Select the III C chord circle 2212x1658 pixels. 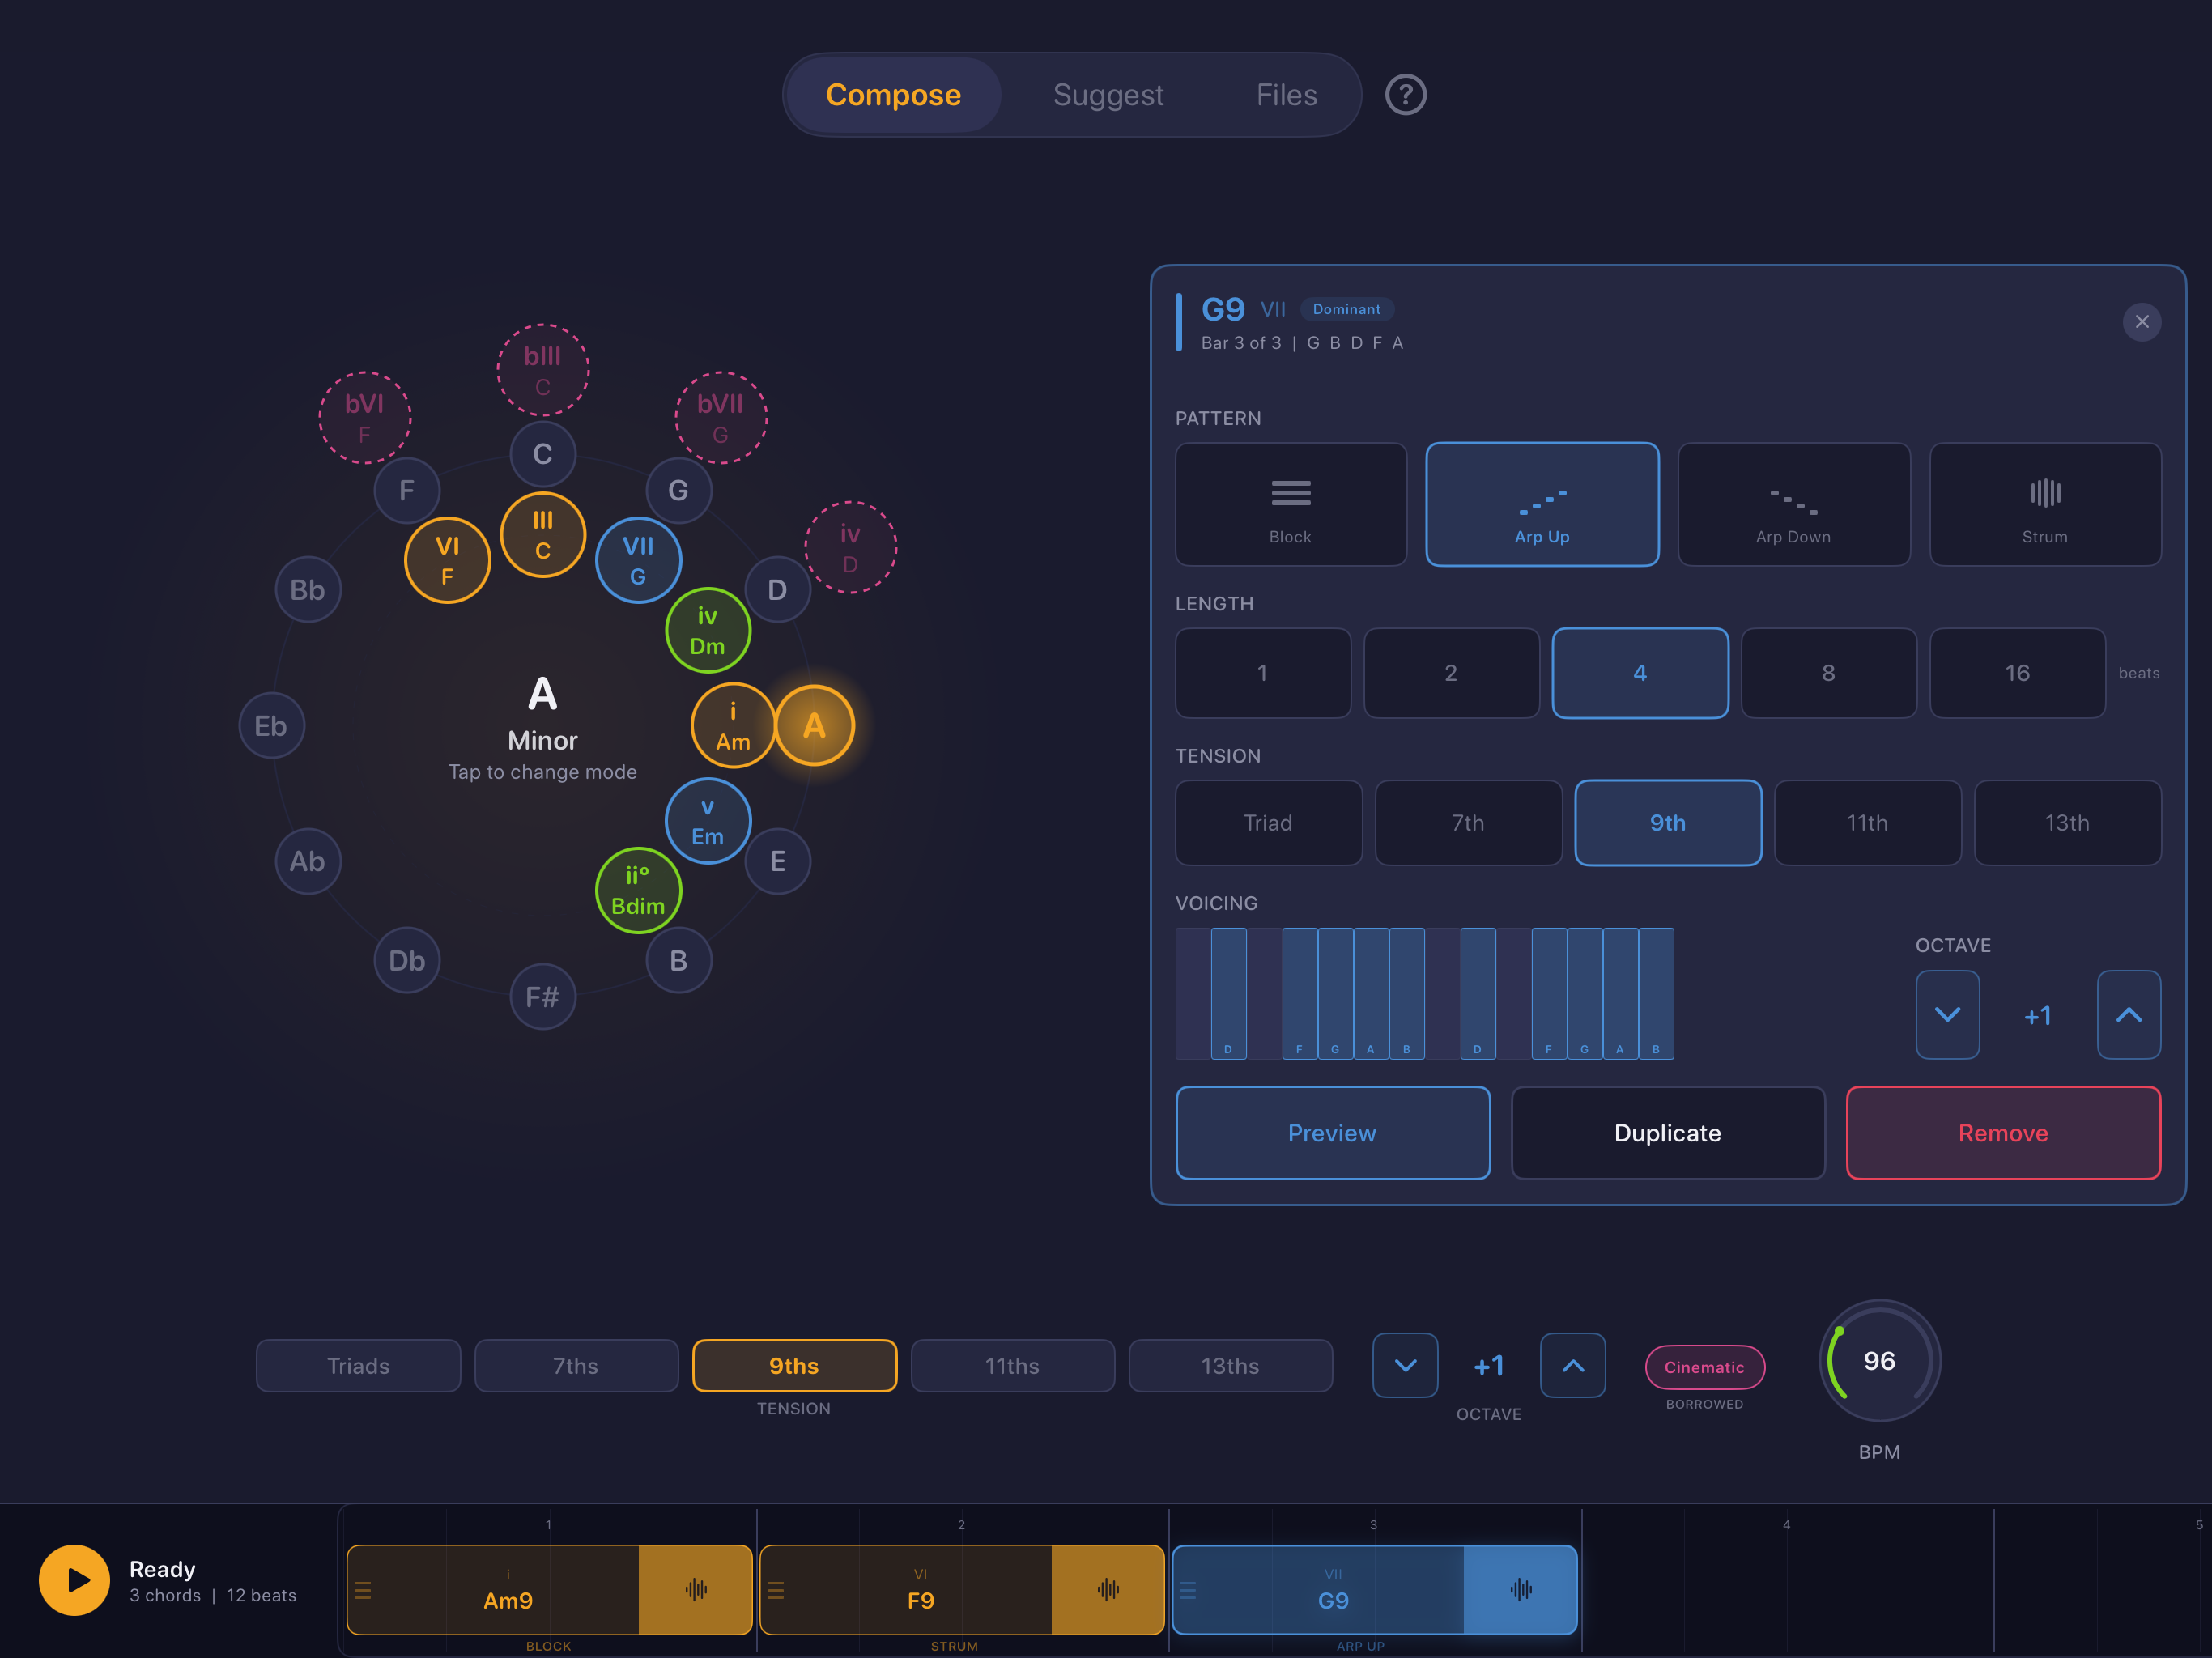click(x=543, y=535)
